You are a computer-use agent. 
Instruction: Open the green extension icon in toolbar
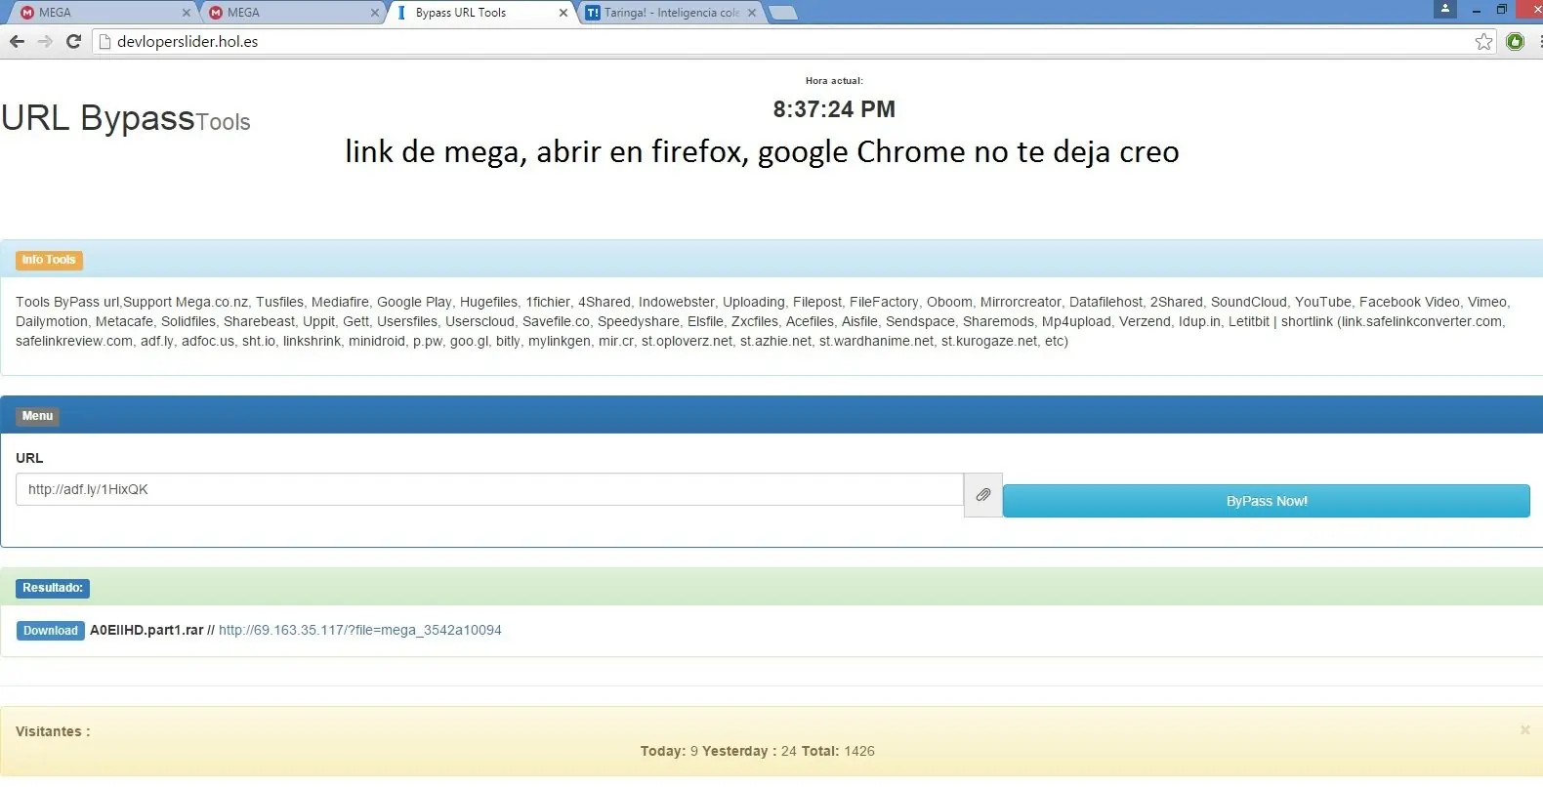tap(1516, 41)
